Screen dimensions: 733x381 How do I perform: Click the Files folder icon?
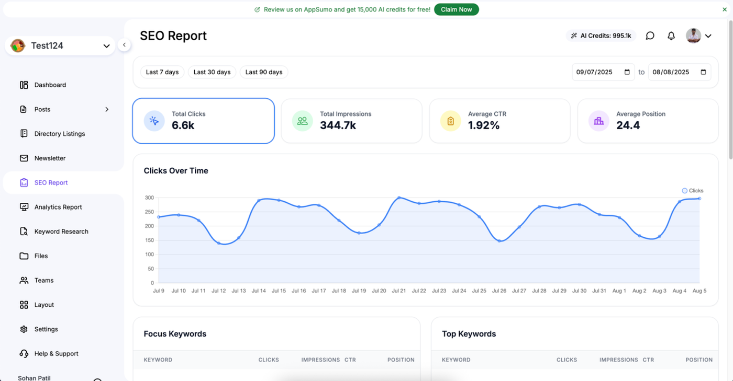[x=24, y=256]
